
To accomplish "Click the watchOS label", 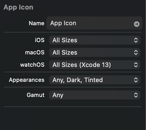I will 32,65.
